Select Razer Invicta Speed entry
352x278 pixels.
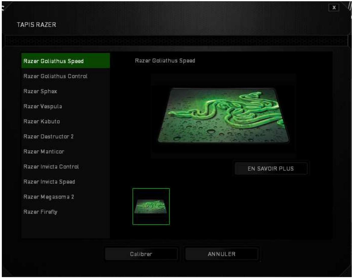click(x=66, y=182)
